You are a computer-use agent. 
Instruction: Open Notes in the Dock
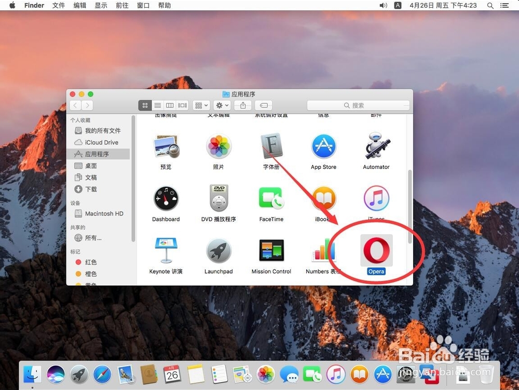[196, 374]
